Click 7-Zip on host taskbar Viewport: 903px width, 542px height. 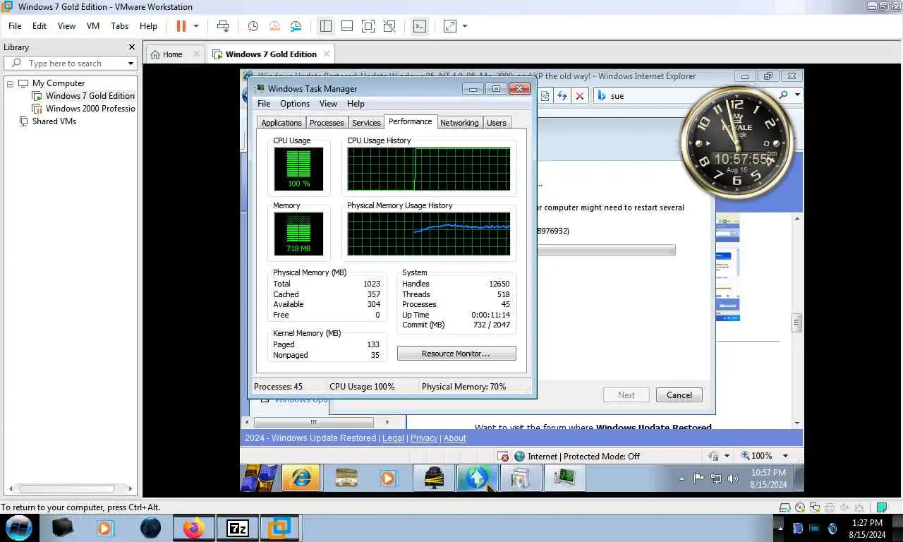tap(238, 528)
